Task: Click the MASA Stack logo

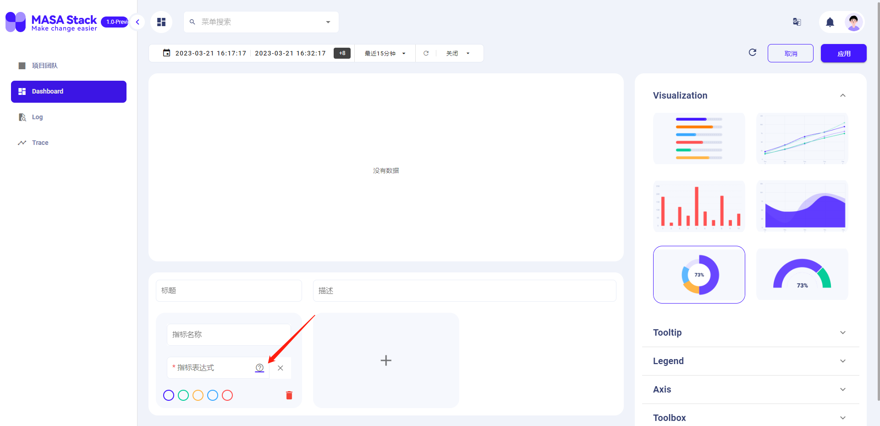Action: [51, 22]
